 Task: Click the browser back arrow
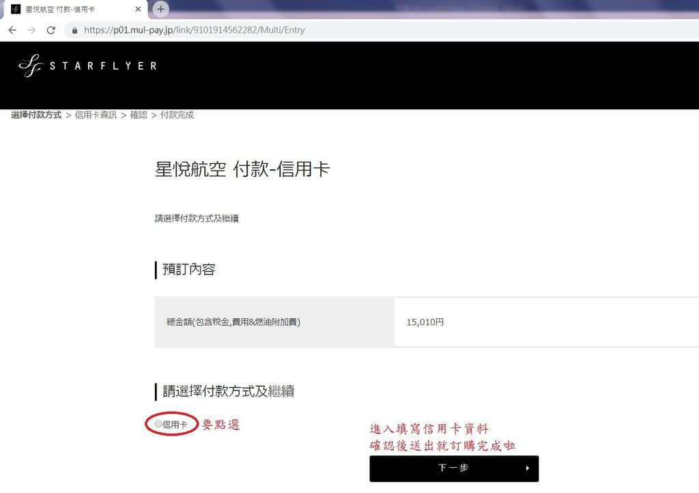pos(12,30)
